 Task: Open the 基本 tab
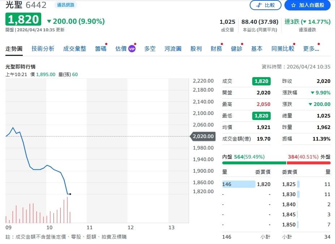point(257,48)
